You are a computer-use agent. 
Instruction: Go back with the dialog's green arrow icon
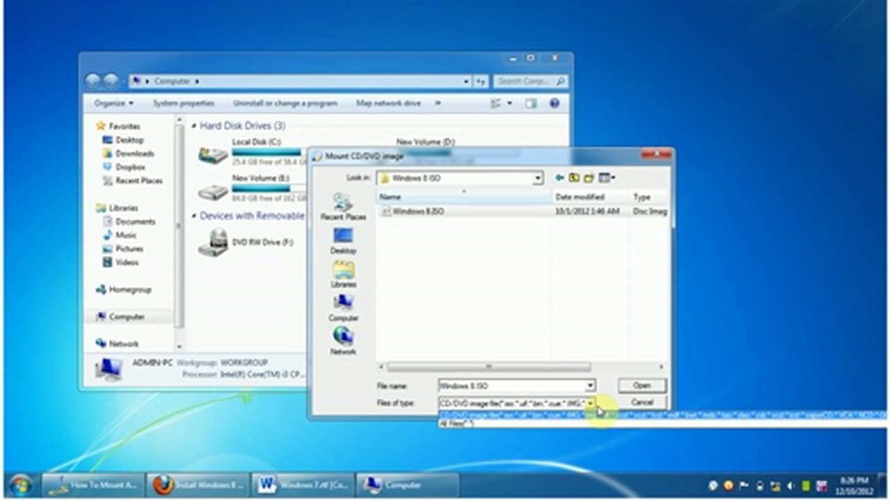[560, 178]
